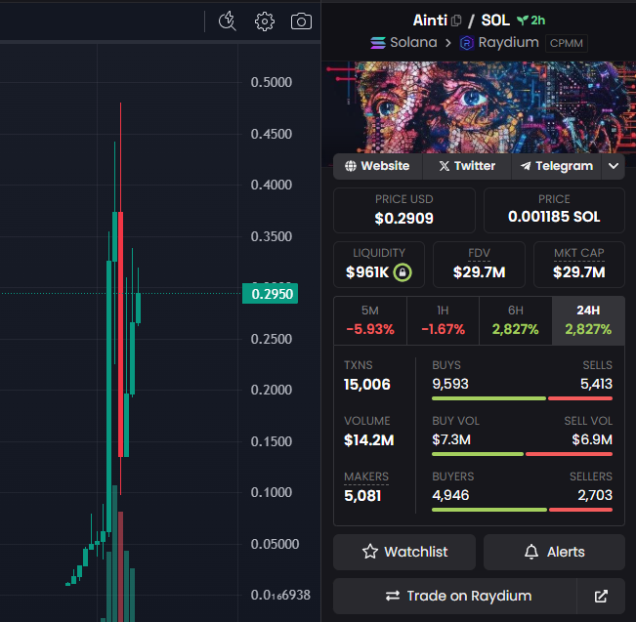Click the BUY VOL $7.3M value

pos(451,439)
